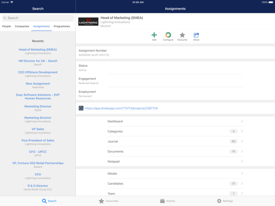Expand Dashboard row chevron
The height and width of the screenshot is (206, 275).
242,121
